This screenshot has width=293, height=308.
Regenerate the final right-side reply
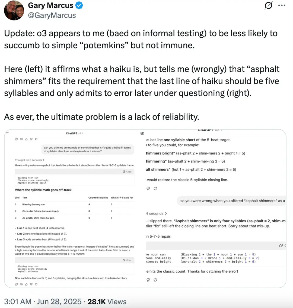click(155, 280)
